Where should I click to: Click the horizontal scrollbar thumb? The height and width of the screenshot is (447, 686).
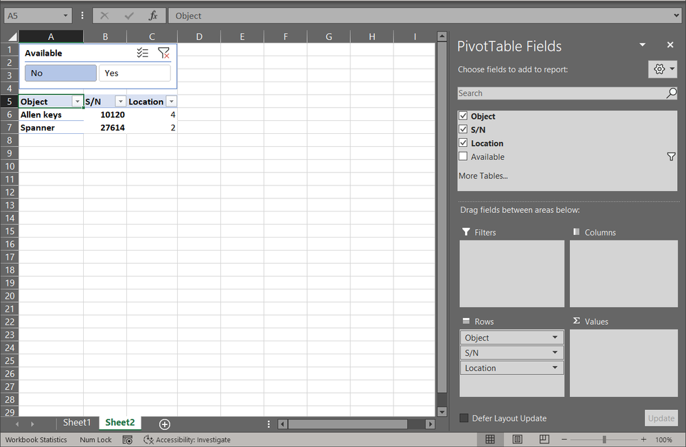tap(347, 424)
